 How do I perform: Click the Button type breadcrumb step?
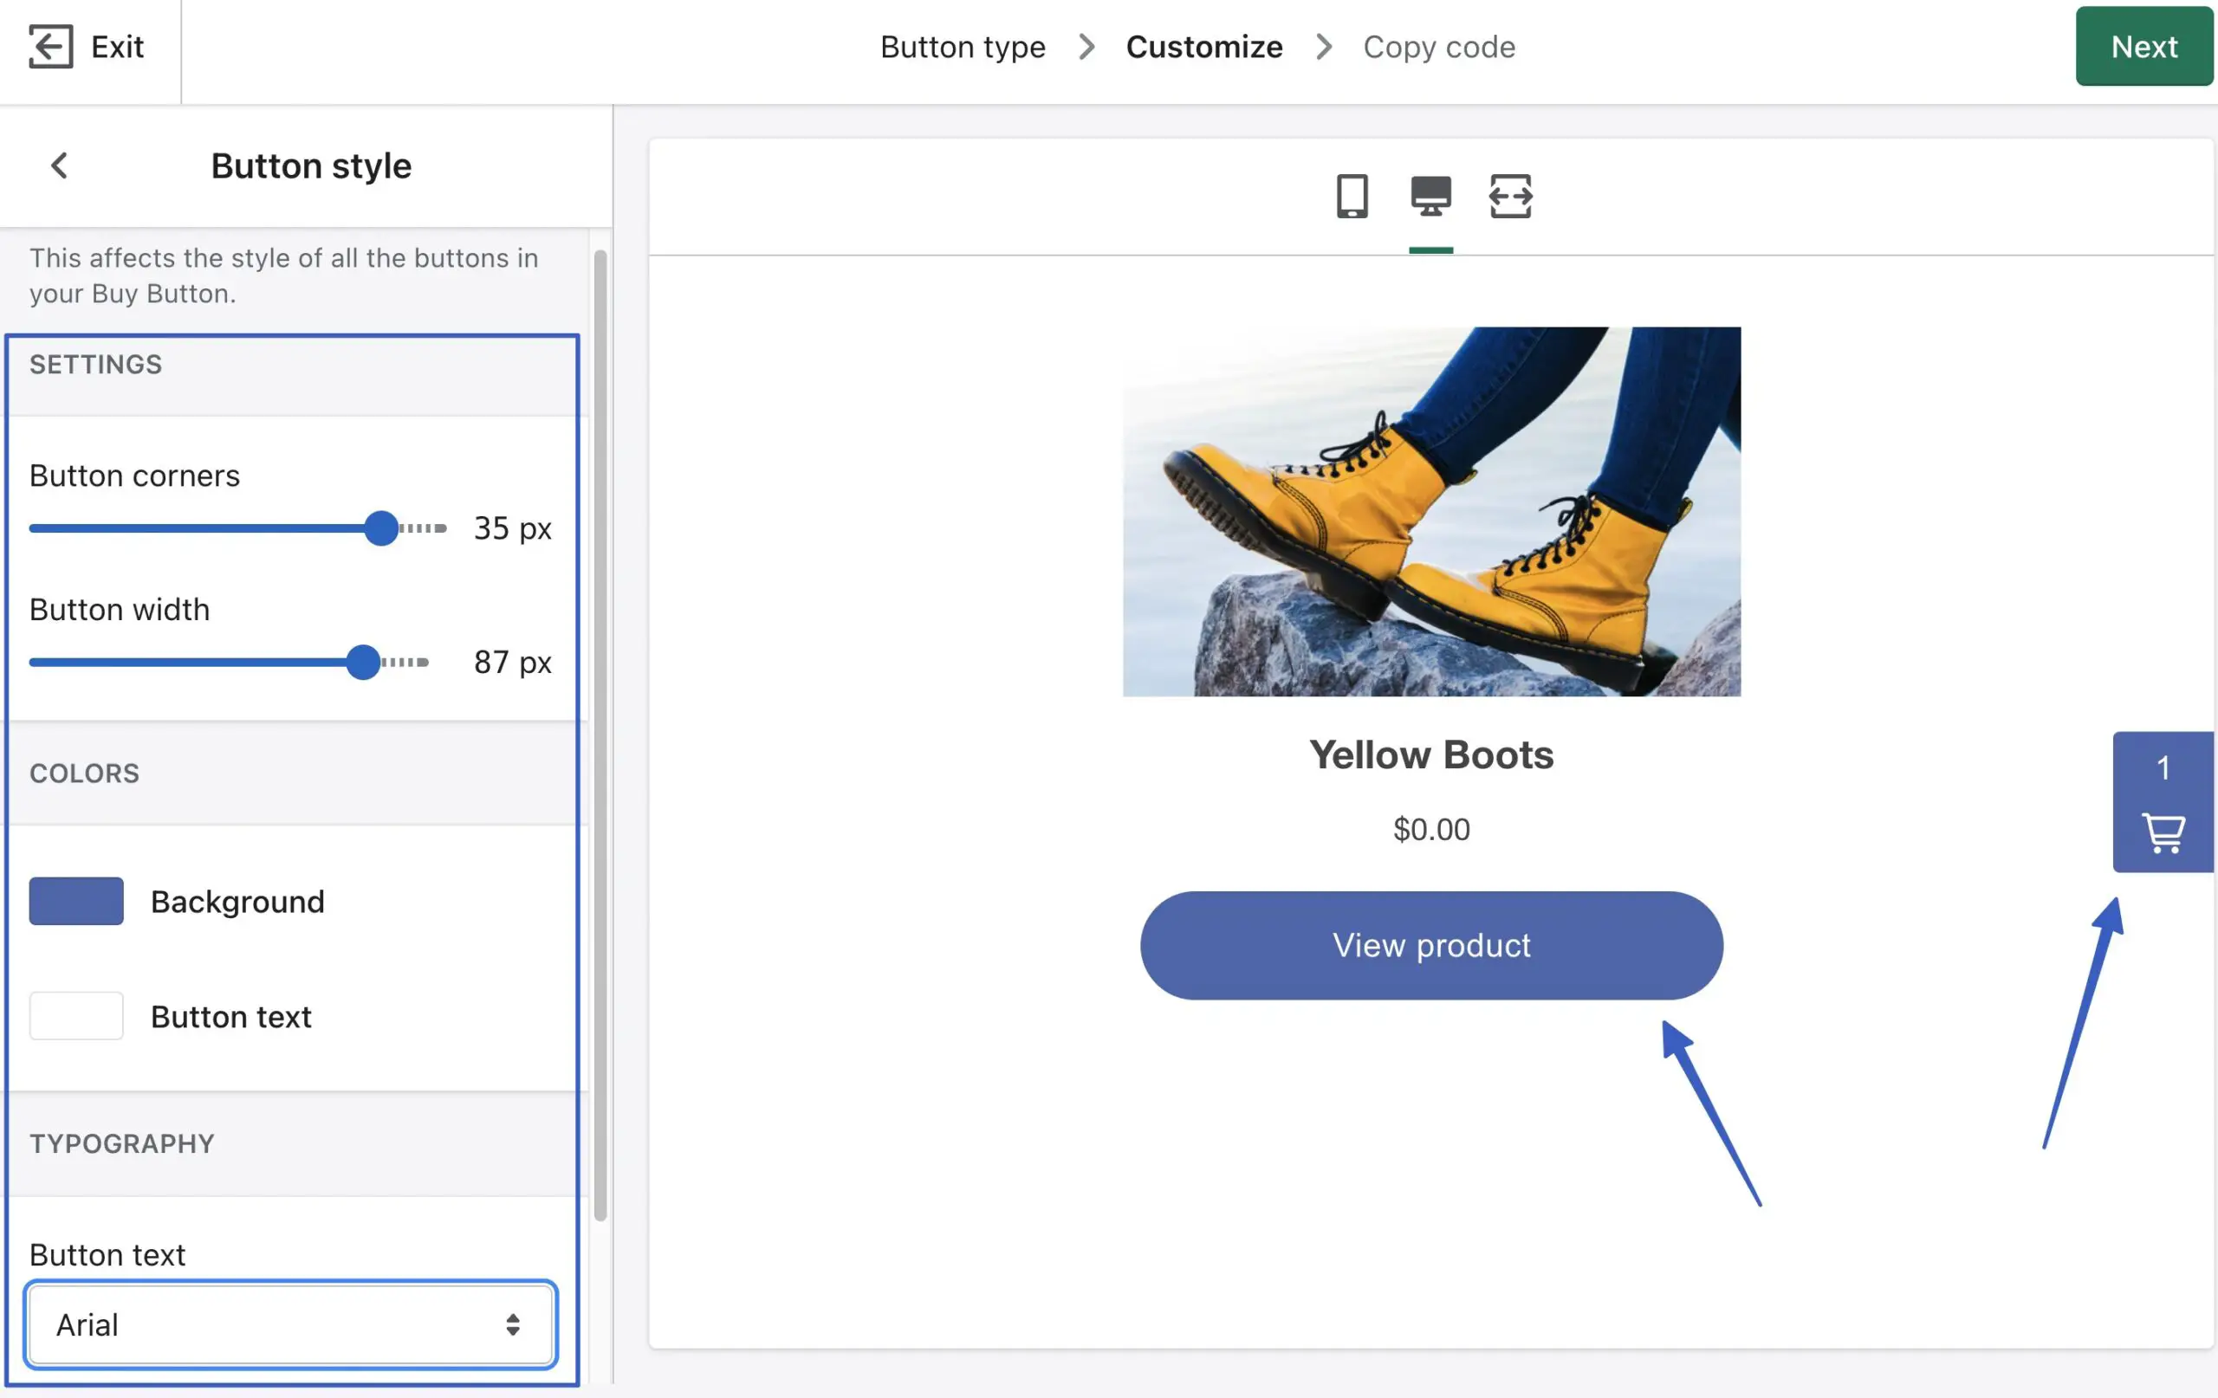pyautogui.click(x=960, y=45)
